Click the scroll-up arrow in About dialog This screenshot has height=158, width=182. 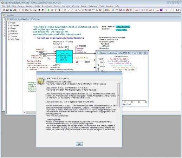point(119,82)
